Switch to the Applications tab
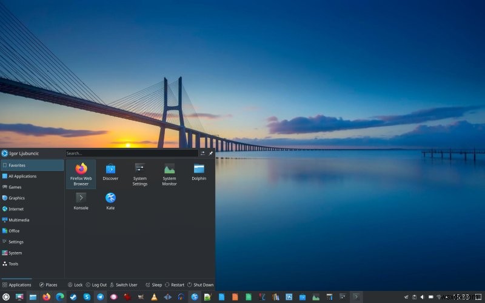This screenshot has width=485, height=303. 17,285
